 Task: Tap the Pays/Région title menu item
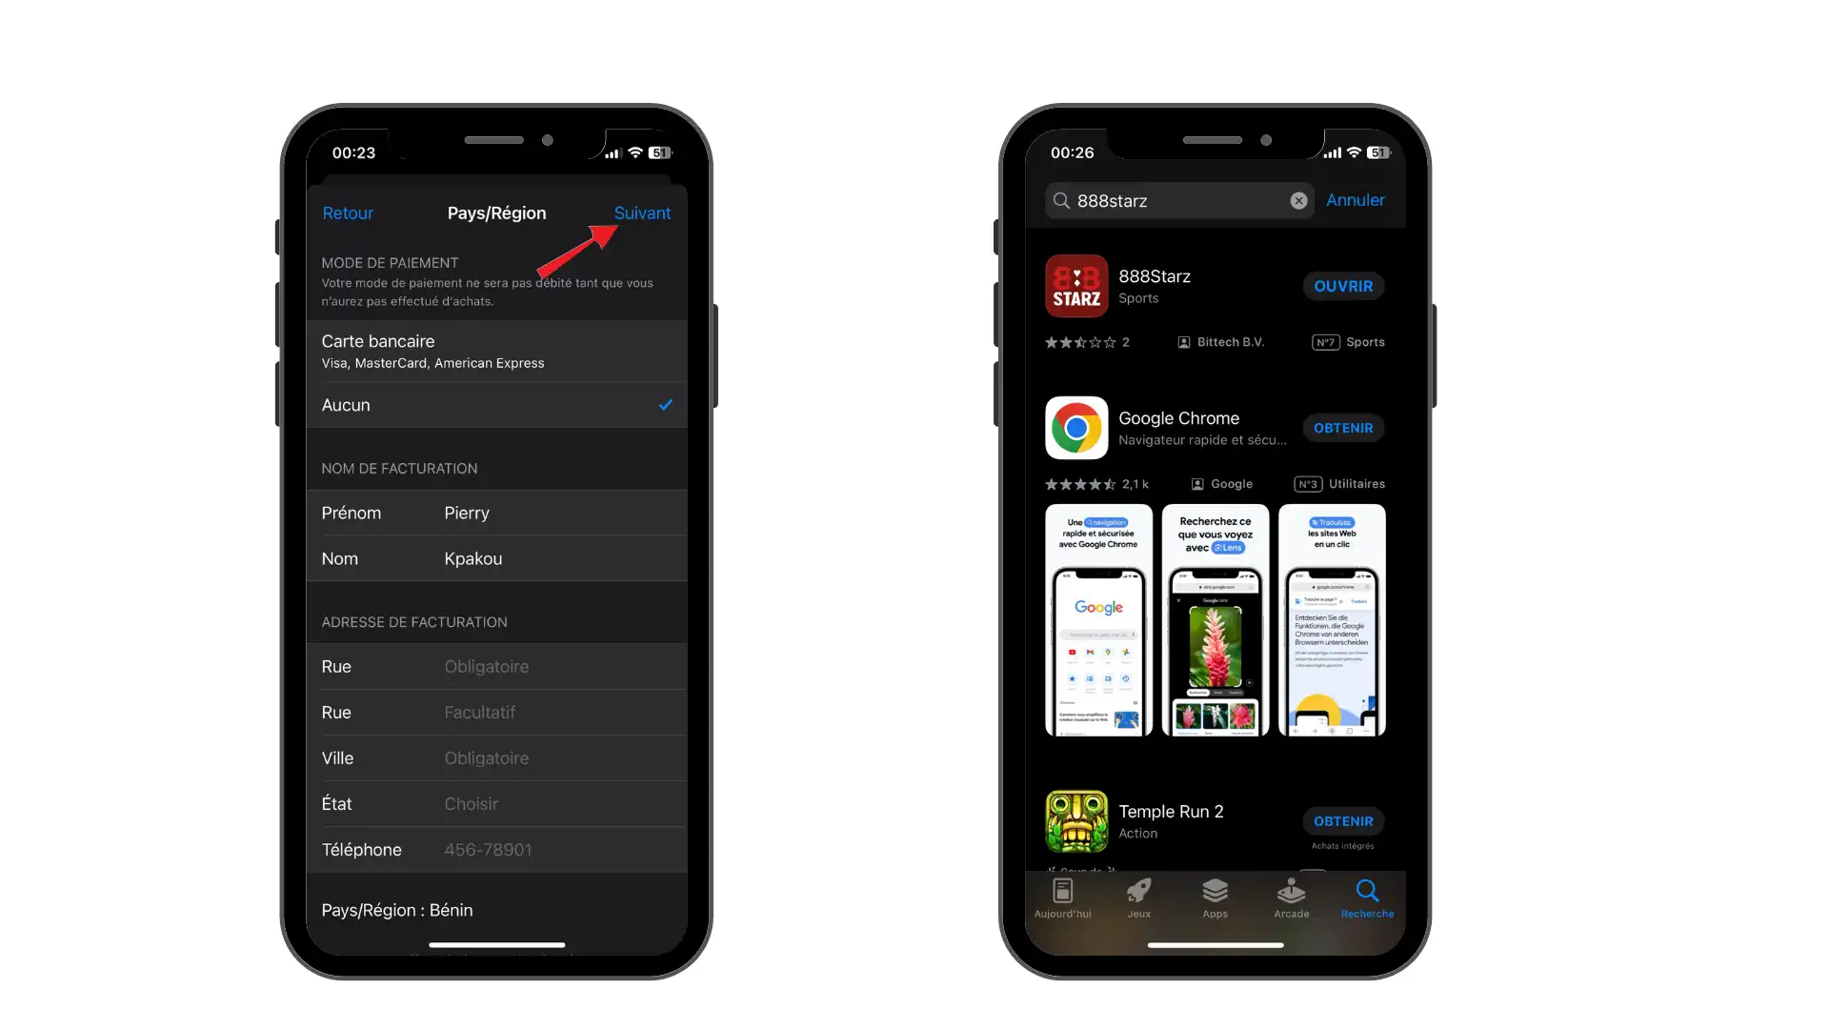coord(496,212)
